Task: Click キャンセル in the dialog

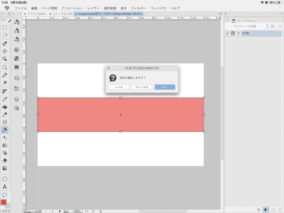Action: (x=142, y=87)
